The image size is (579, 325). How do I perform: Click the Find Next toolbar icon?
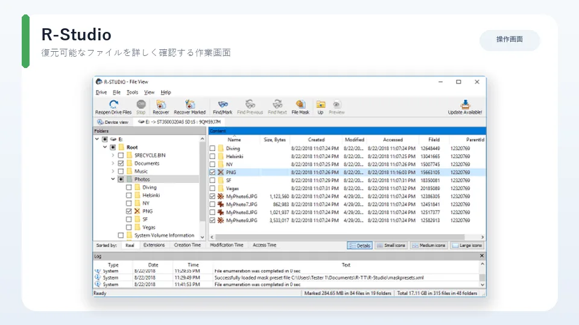(x=277, y=105)
